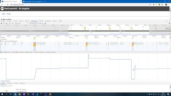Open the action center notification icon
Viewport: 171px width, 96px height.
click(x=168, y=94)
